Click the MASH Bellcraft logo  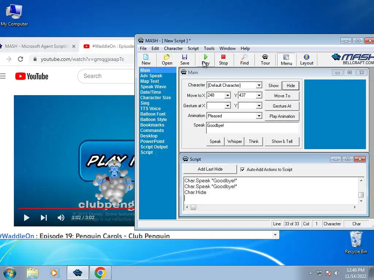pos(352,59)
